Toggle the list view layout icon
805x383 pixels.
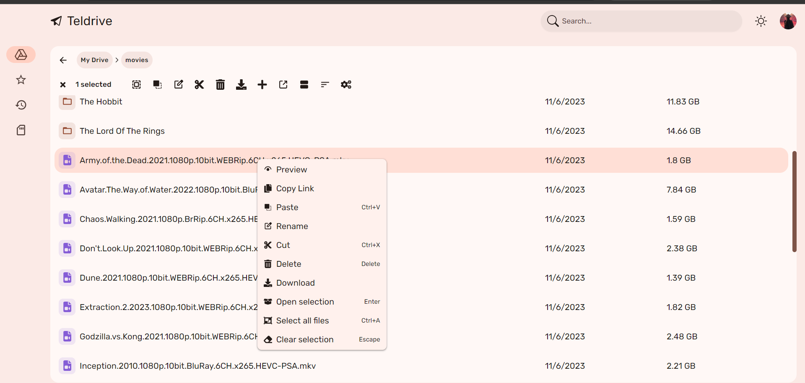304,85
